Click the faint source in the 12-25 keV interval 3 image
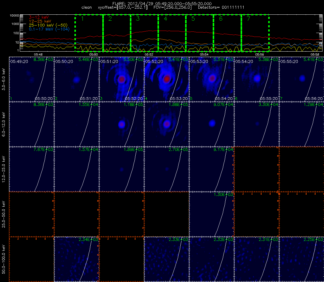The height and width of the screenshot is (282, 324). pyautogui.click(x=121, y=169)
